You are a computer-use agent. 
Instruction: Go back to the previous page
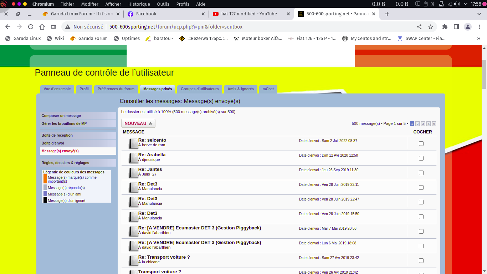8,27
